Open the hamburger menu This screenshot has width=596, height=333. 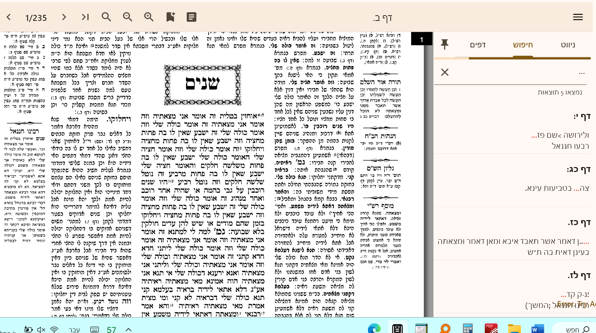pyautogui.click(x=578, y=17)
